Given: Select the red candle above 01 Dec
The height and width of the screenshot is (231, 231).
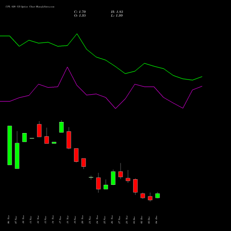Looking at the screenshot, I should (135, 186).
